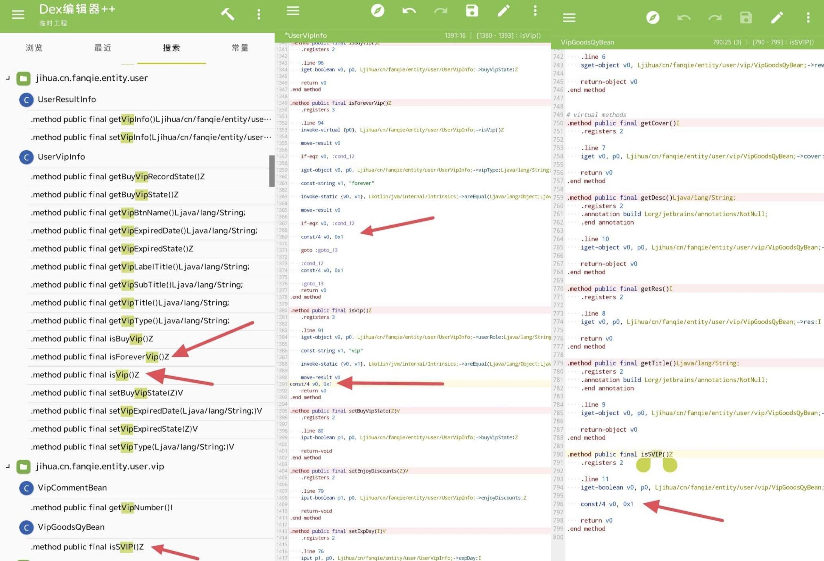This screenshot has width=824, height=561.
Task: Click the compass icon in VipGoodsQyBean editor
Action: [x=652, y=17]
